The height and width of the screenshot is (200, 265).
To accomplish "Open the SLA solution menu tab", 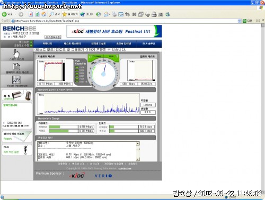I will pos(148,43).
